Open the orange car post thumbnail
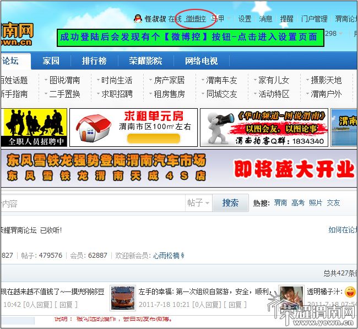This screenshot has width=358, height=329. pos(122,296)
